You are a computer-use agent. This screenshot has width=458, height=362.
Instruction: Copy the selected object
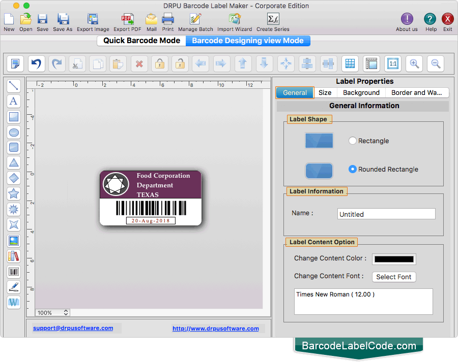point(98,63)
